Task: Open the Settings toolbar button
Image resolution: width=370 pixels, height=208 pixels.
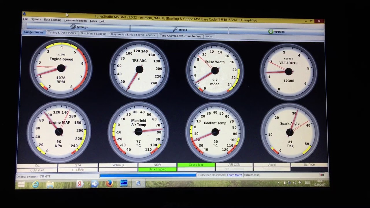Action: pyautogui.click(x=78, y=27)
